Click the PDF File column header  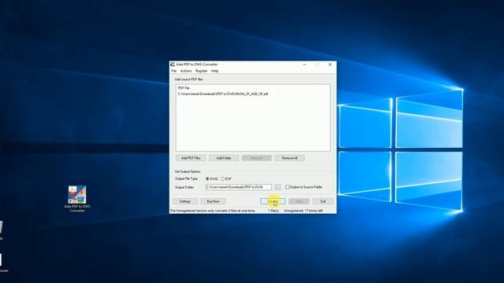[183, 88]
